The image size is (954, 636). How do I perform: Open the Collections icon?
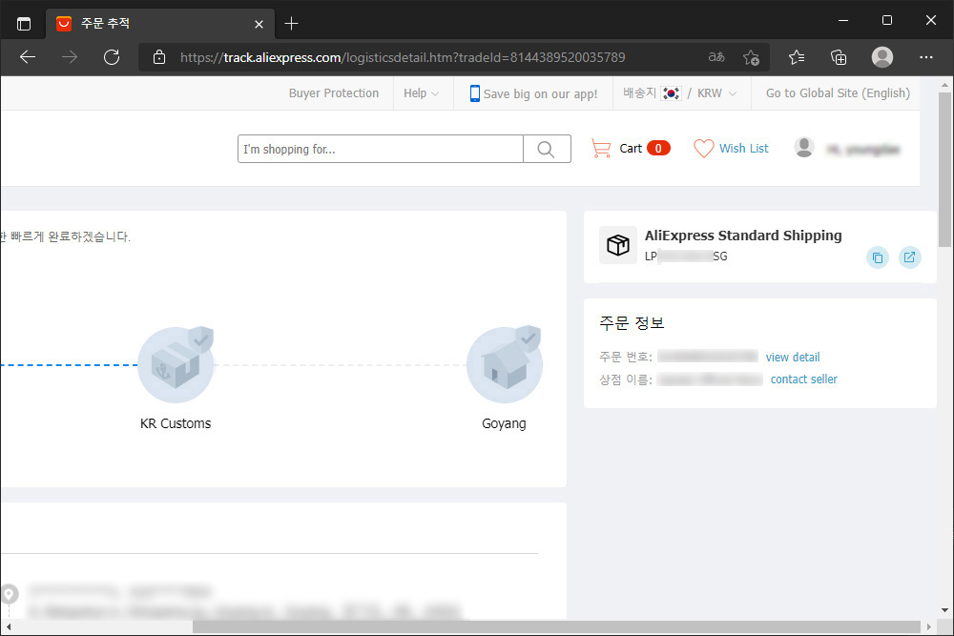pyautogui.click(x=839, y=57)
